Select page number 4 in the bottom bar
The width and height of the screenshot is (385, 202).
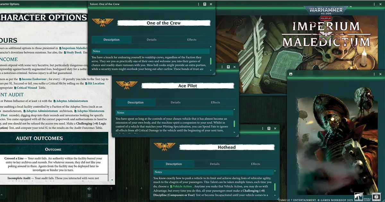pyautogui.click(x=141, y=189)
